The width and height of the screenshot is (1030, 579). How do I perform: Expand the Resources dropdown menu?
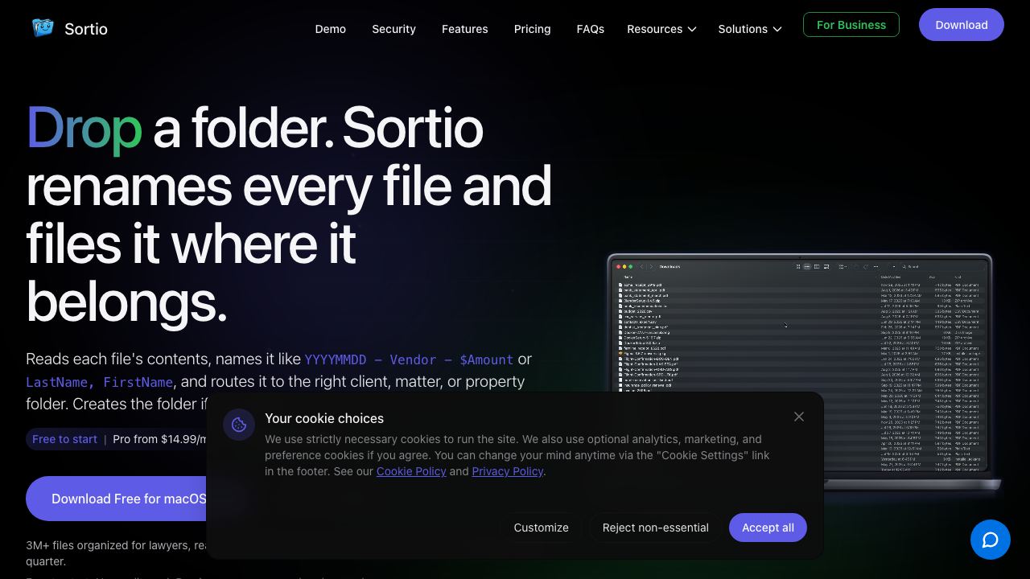[661, 29]
